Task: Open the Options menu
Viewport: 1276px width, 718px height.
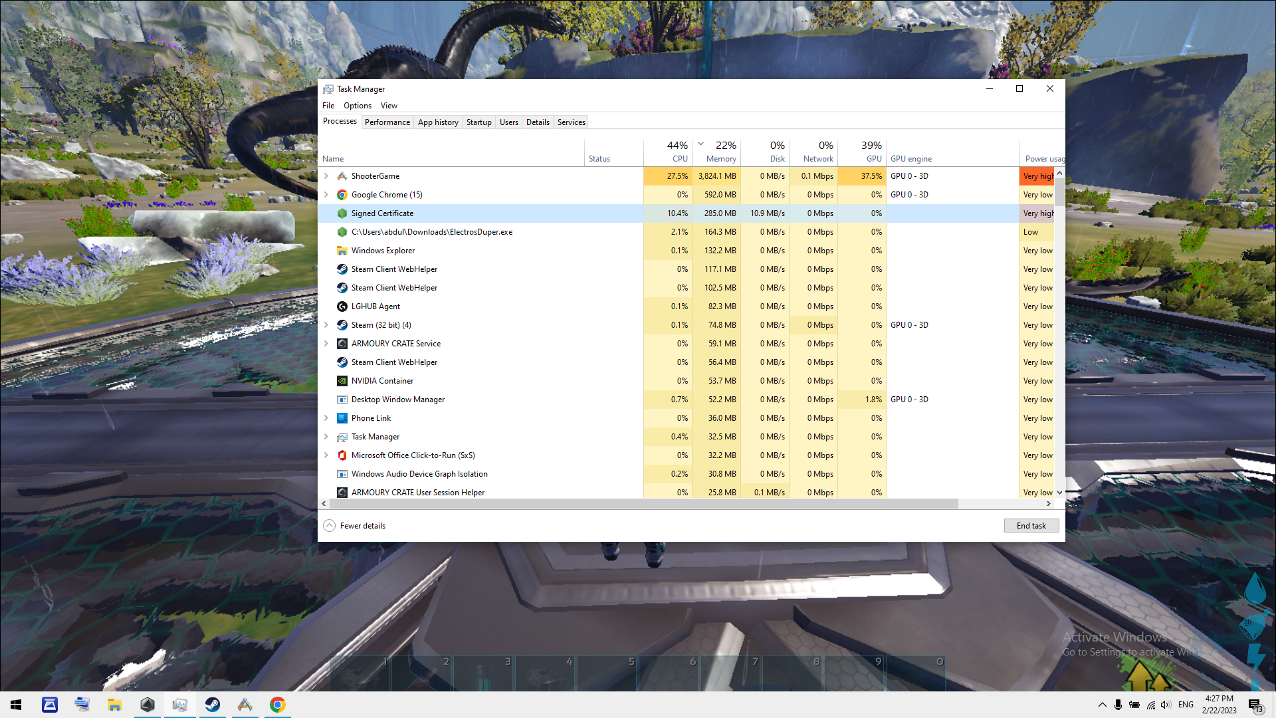Action: tap(357, 106)
